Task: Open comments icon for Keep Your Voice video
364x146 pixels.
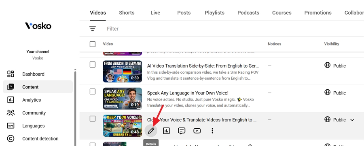Action: 182,131
